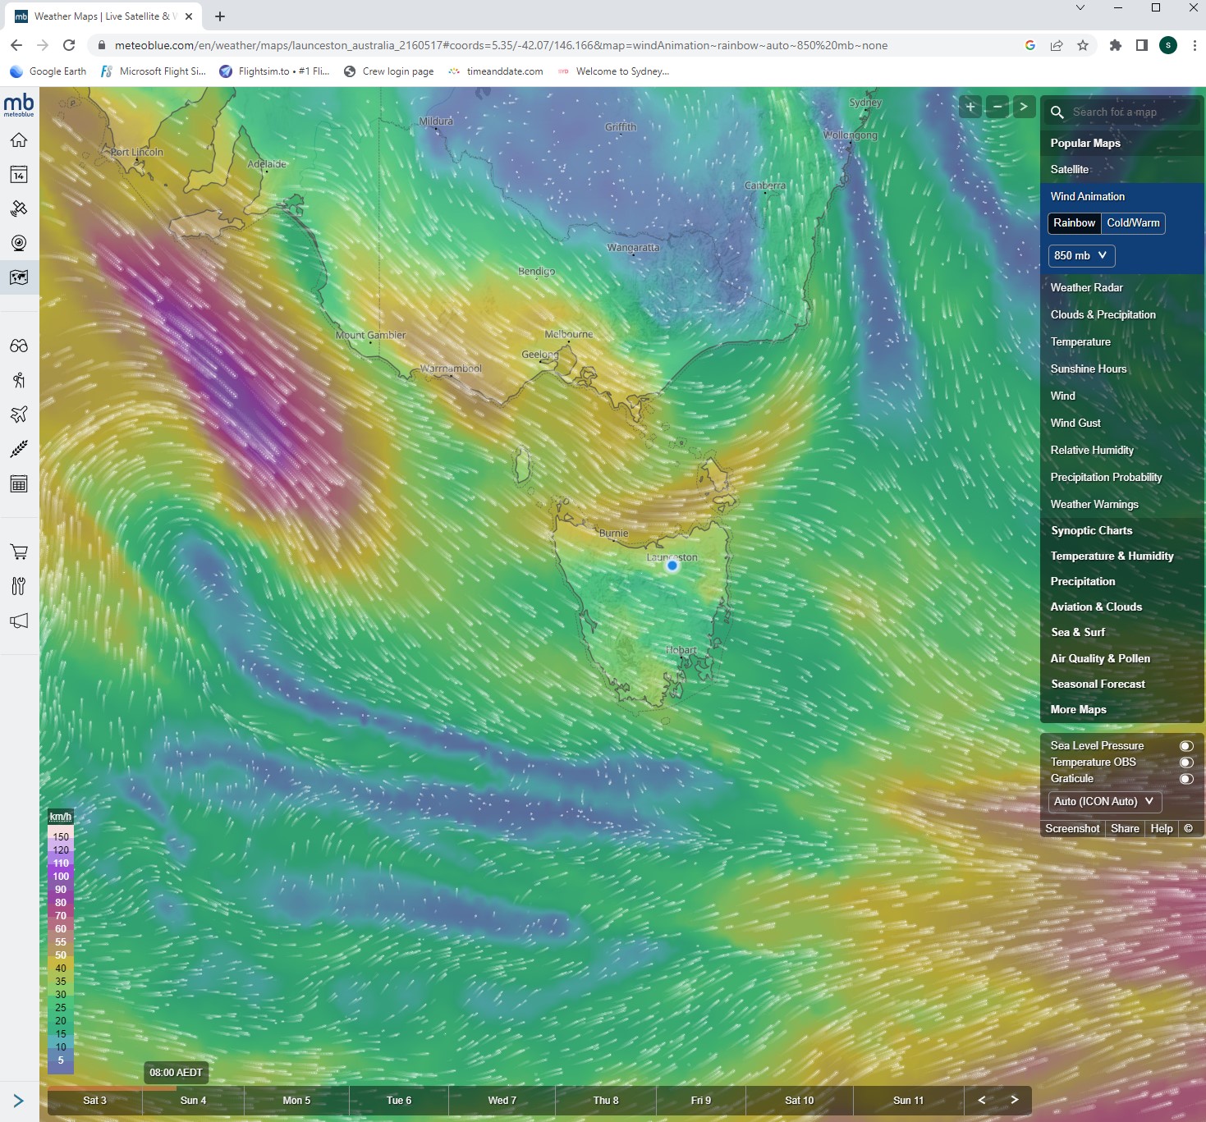Open the Clouds & Precipitation map
The height and width of the screenshot is (1122, 1206).
[x=1103, y=314]
